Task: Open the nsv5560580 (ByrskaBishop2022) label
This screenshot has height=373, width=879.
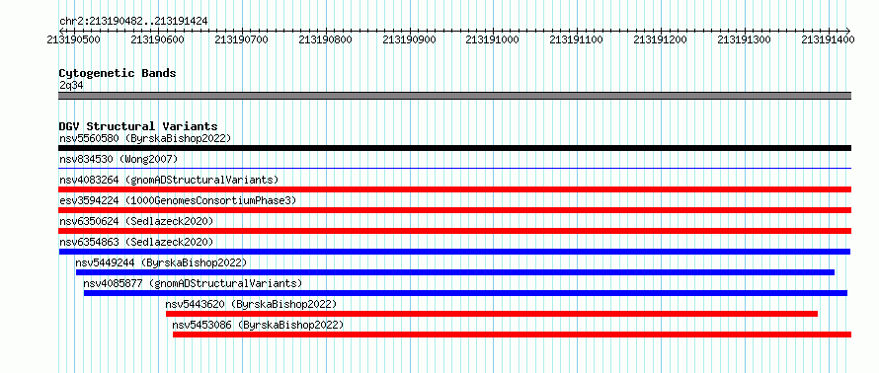Action: pyautogui.click(x=145, y=138)
